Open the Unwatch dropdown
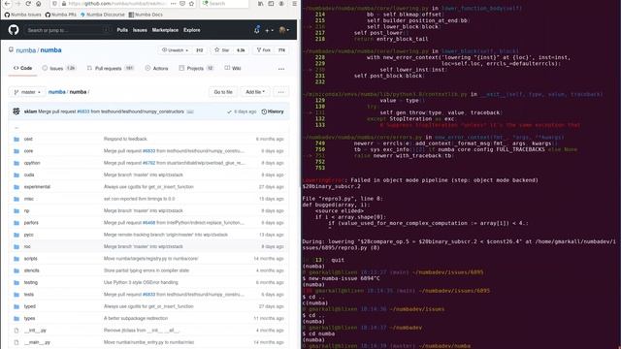The height and width of the screenshot is (349, 621). [x=175, y=50]
